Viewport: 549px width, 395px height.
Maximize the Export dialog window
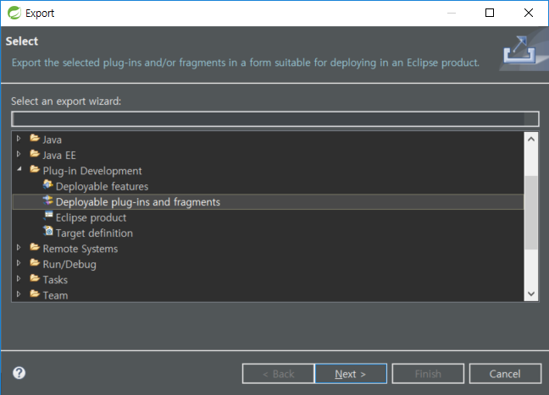click(490, 13)
